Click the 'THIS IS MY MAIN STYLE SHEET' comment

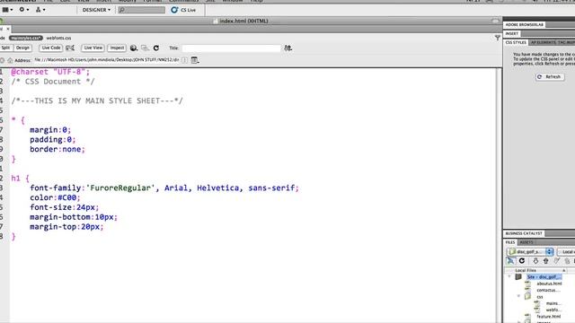[97, 100]
